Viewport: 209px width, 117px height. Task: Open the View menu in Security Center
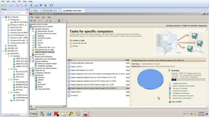pos(43,17)
